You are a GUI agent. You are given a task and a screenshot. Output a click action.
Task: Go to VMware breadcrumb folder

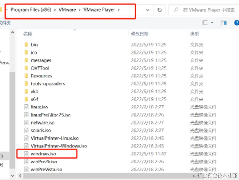pyautogui.click(x=67, y=10)
